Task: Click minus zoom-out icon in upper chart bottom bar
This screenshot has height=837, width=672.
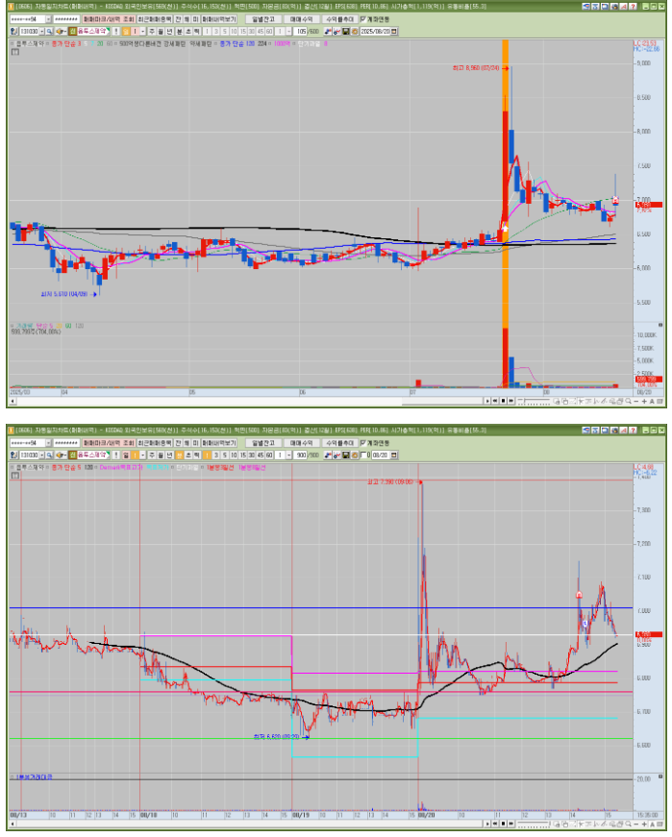Action: [x=635, y=401]
